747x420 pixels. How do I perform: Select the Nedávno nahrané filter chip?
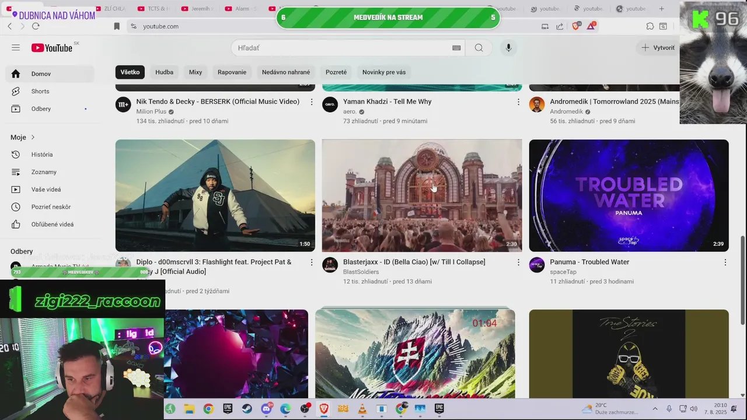point(286,72)
